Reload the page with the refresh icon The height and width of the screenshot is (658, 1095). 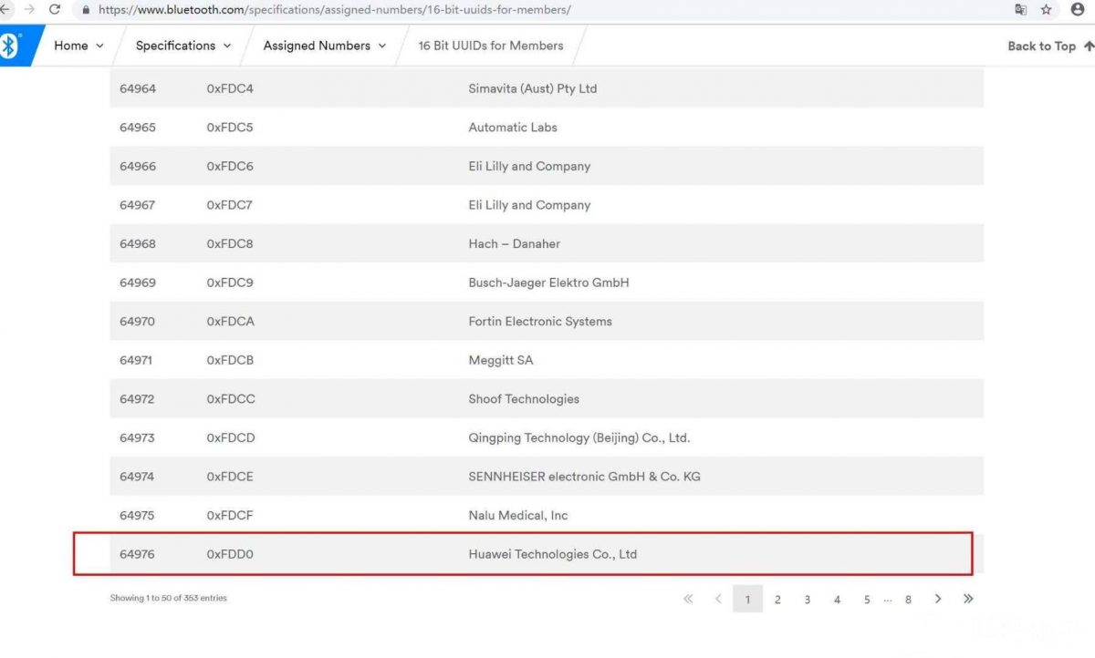tap(55, 10)
